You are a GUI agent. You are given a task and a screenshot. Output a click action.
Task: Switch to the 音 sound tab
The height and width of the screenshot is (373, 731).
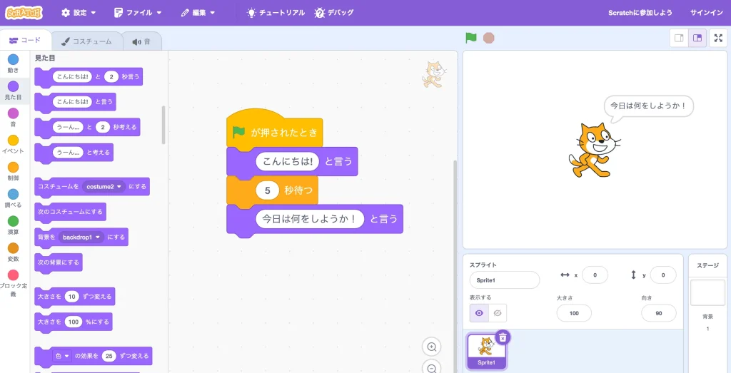[x=142, y=41]
